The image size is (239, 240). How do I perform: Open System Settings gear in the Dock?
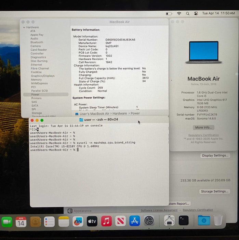coord(149,220)
